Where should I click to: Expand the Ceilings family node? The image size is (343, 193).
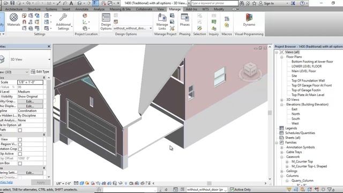click(x=282, y=172)
